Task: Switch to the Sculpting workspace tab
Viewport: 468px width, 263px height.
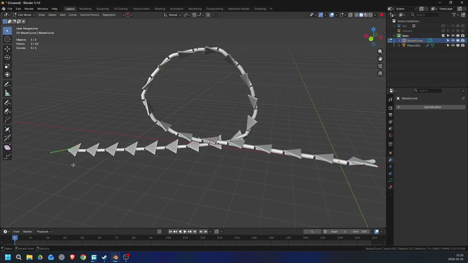Action: coord(102,9)
